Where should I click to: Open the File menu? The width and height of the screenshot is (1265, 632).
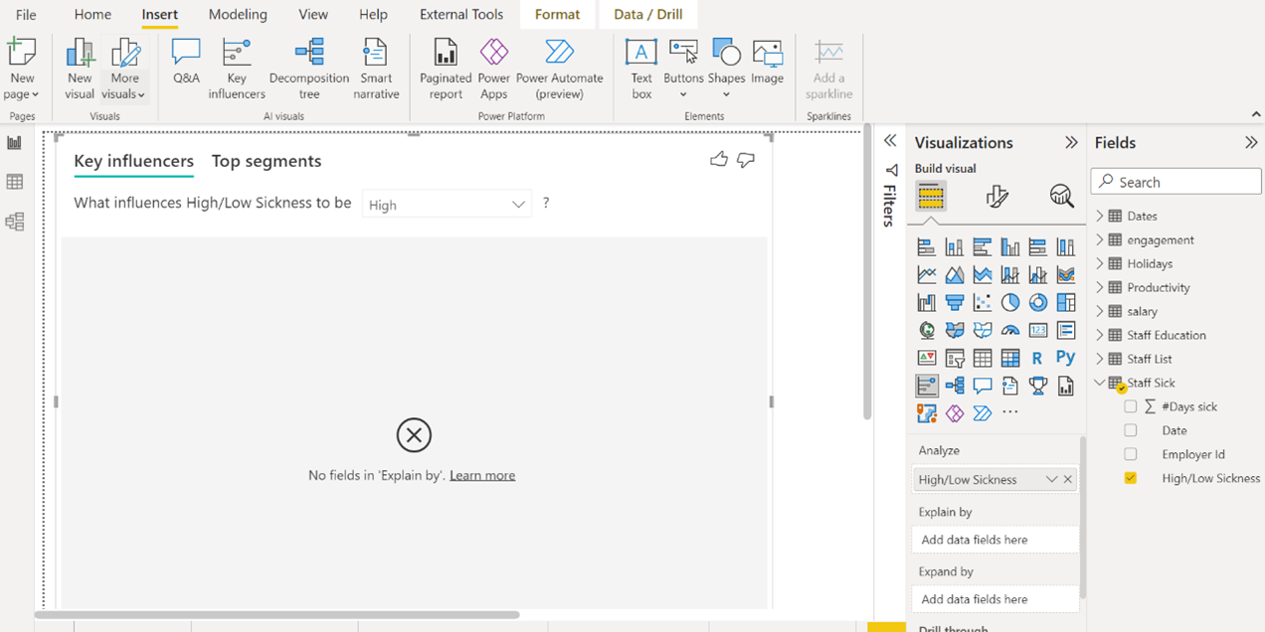(x=26, y=15)
